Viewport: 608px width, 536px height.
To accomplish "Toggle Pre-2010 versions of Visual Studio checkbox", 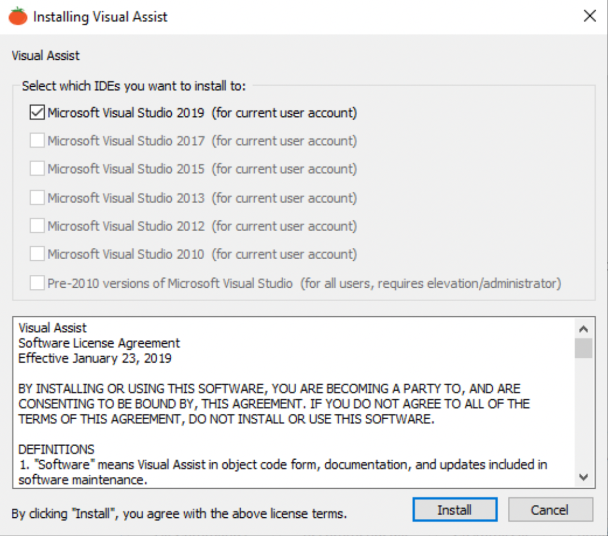I will click(x=37, y=283).
